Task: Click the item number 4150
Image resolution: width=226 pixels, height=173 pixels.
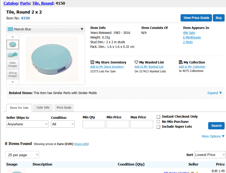Action: 25,18
